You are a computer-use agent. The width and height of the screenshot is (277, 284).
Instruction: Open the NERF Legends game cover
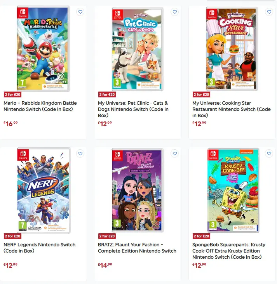[x=44, y=190]
